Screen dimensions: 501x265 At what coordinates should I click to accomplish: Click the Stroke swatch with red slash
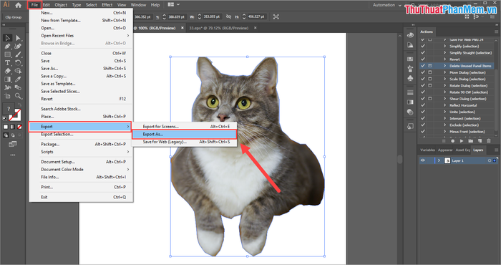tap(15, 115)
